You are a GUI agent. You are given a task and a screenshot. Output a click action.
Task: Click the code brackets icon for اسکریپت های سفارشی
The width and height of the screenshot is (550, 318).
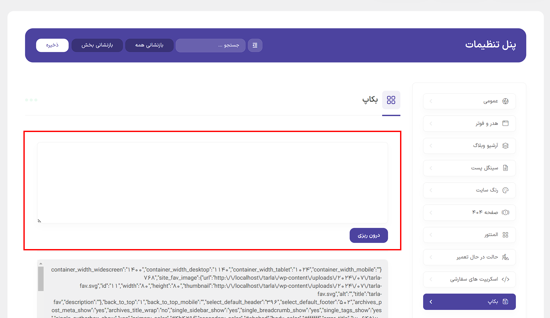click(x=505, y=279)
